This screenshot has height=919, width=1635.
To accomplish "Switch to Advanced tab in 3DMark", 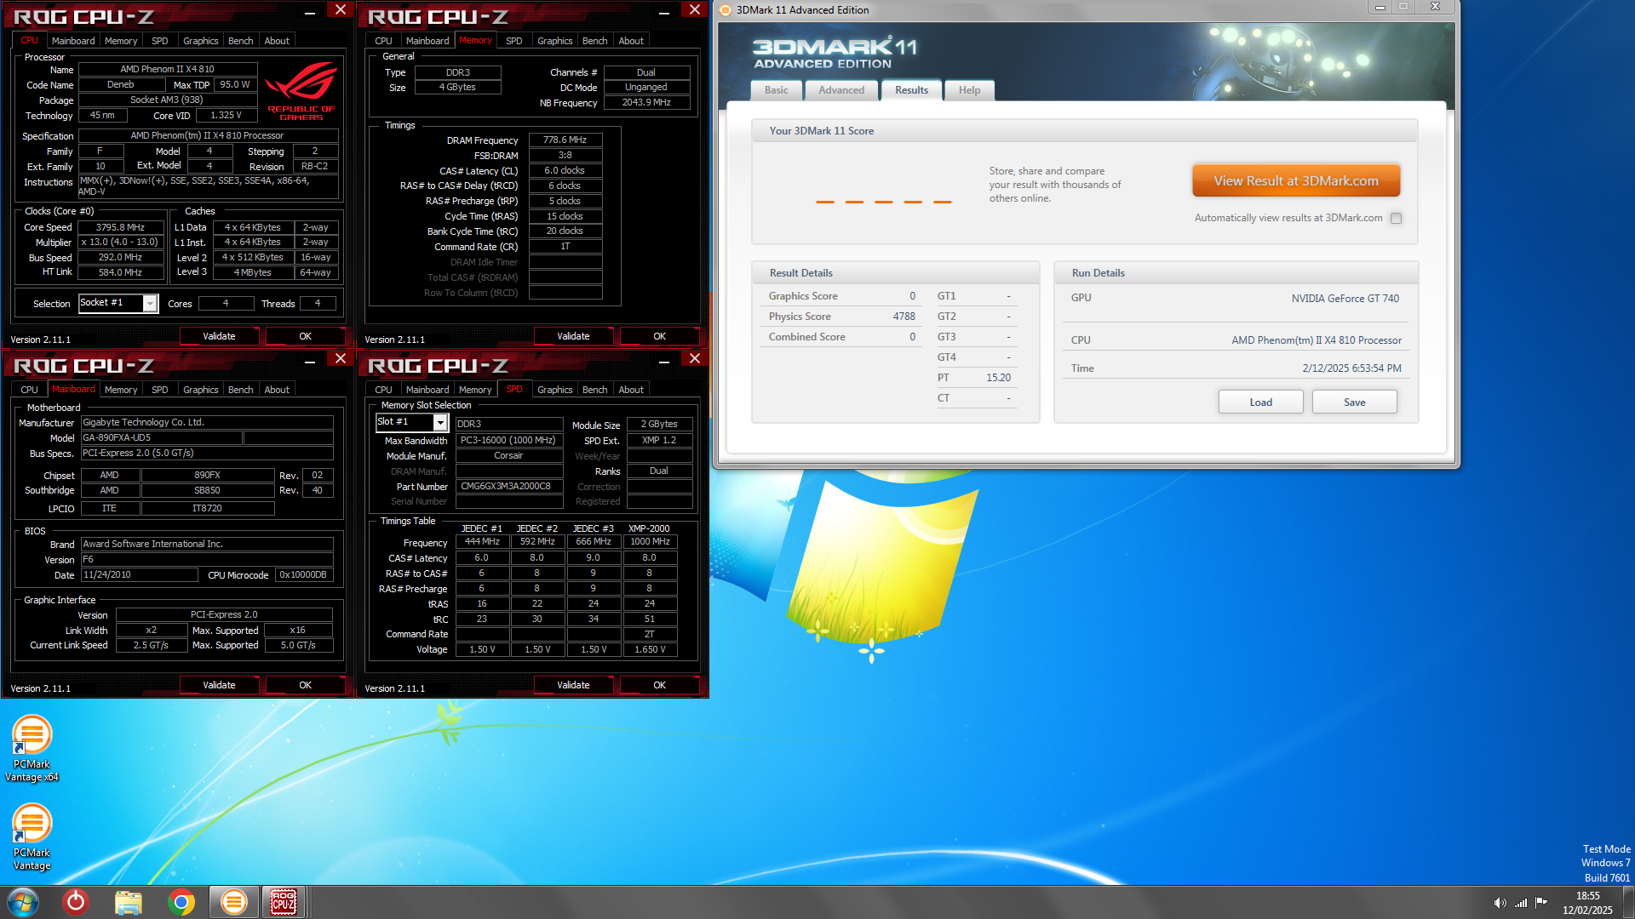I will 841,90.
